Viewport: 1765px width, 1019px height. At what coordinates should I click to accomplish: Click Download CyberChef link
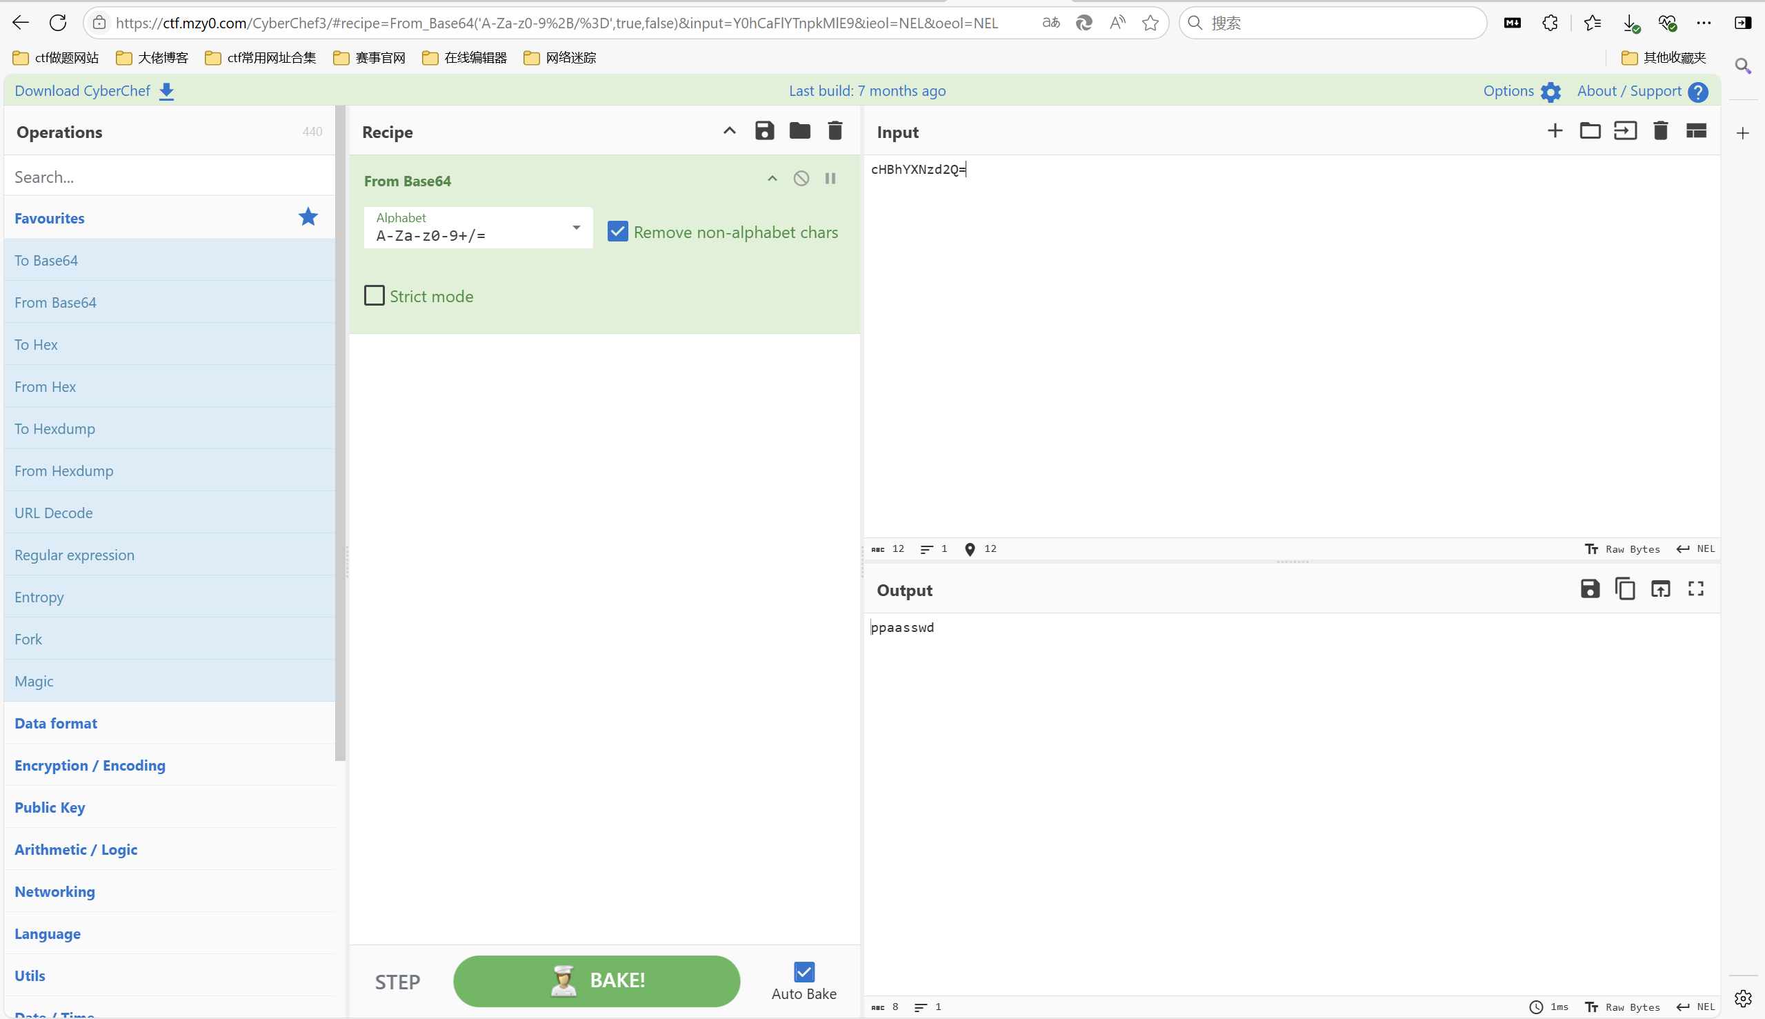(94, 91)
